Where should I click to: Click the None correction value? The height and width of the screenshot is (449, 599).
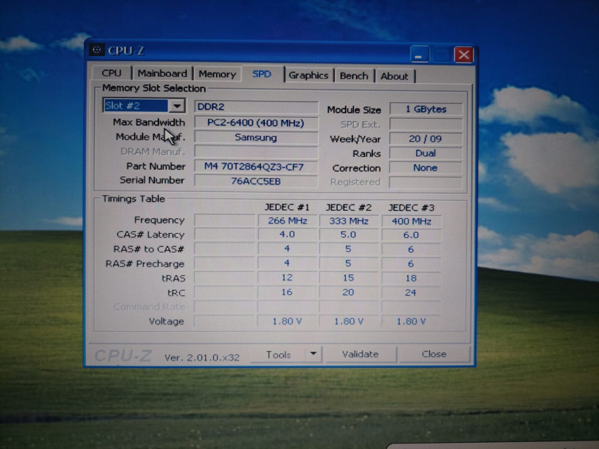click(x=426, y=168)
